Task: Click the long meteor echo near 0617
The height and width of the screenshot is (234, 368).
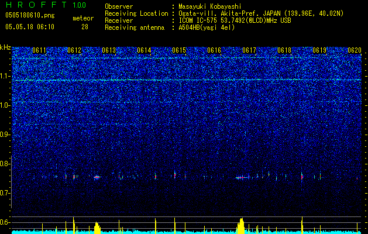Action: click(243, 177)
